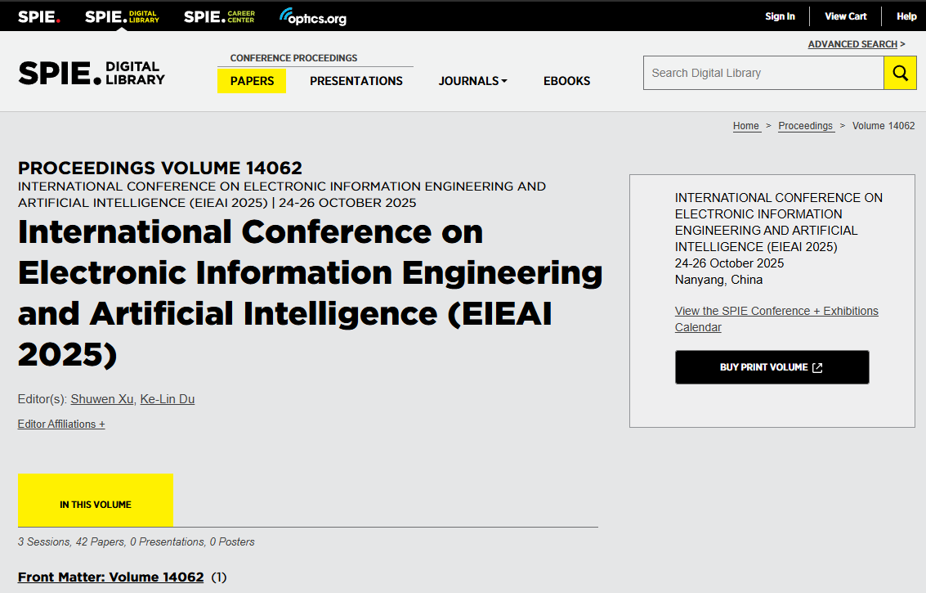The width and height of the screenshot is (926, 593).
Task: Select the Papers tab
Action: pos(252,81)
